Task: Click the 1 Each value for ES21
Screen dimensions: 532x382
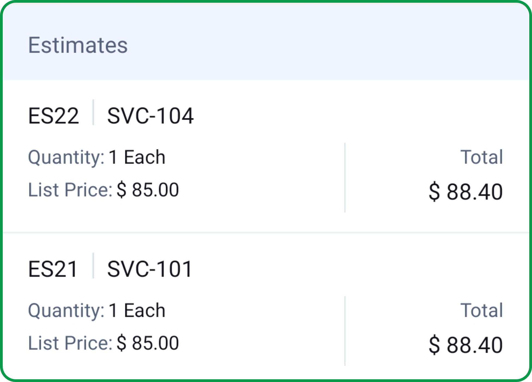Action: [x=137, y=311]
